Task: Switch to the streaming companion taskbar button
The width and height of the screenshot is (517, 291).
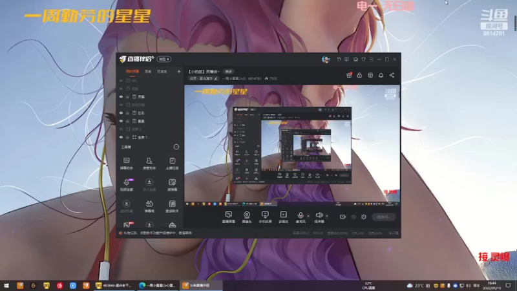Action: click(202, 285)
